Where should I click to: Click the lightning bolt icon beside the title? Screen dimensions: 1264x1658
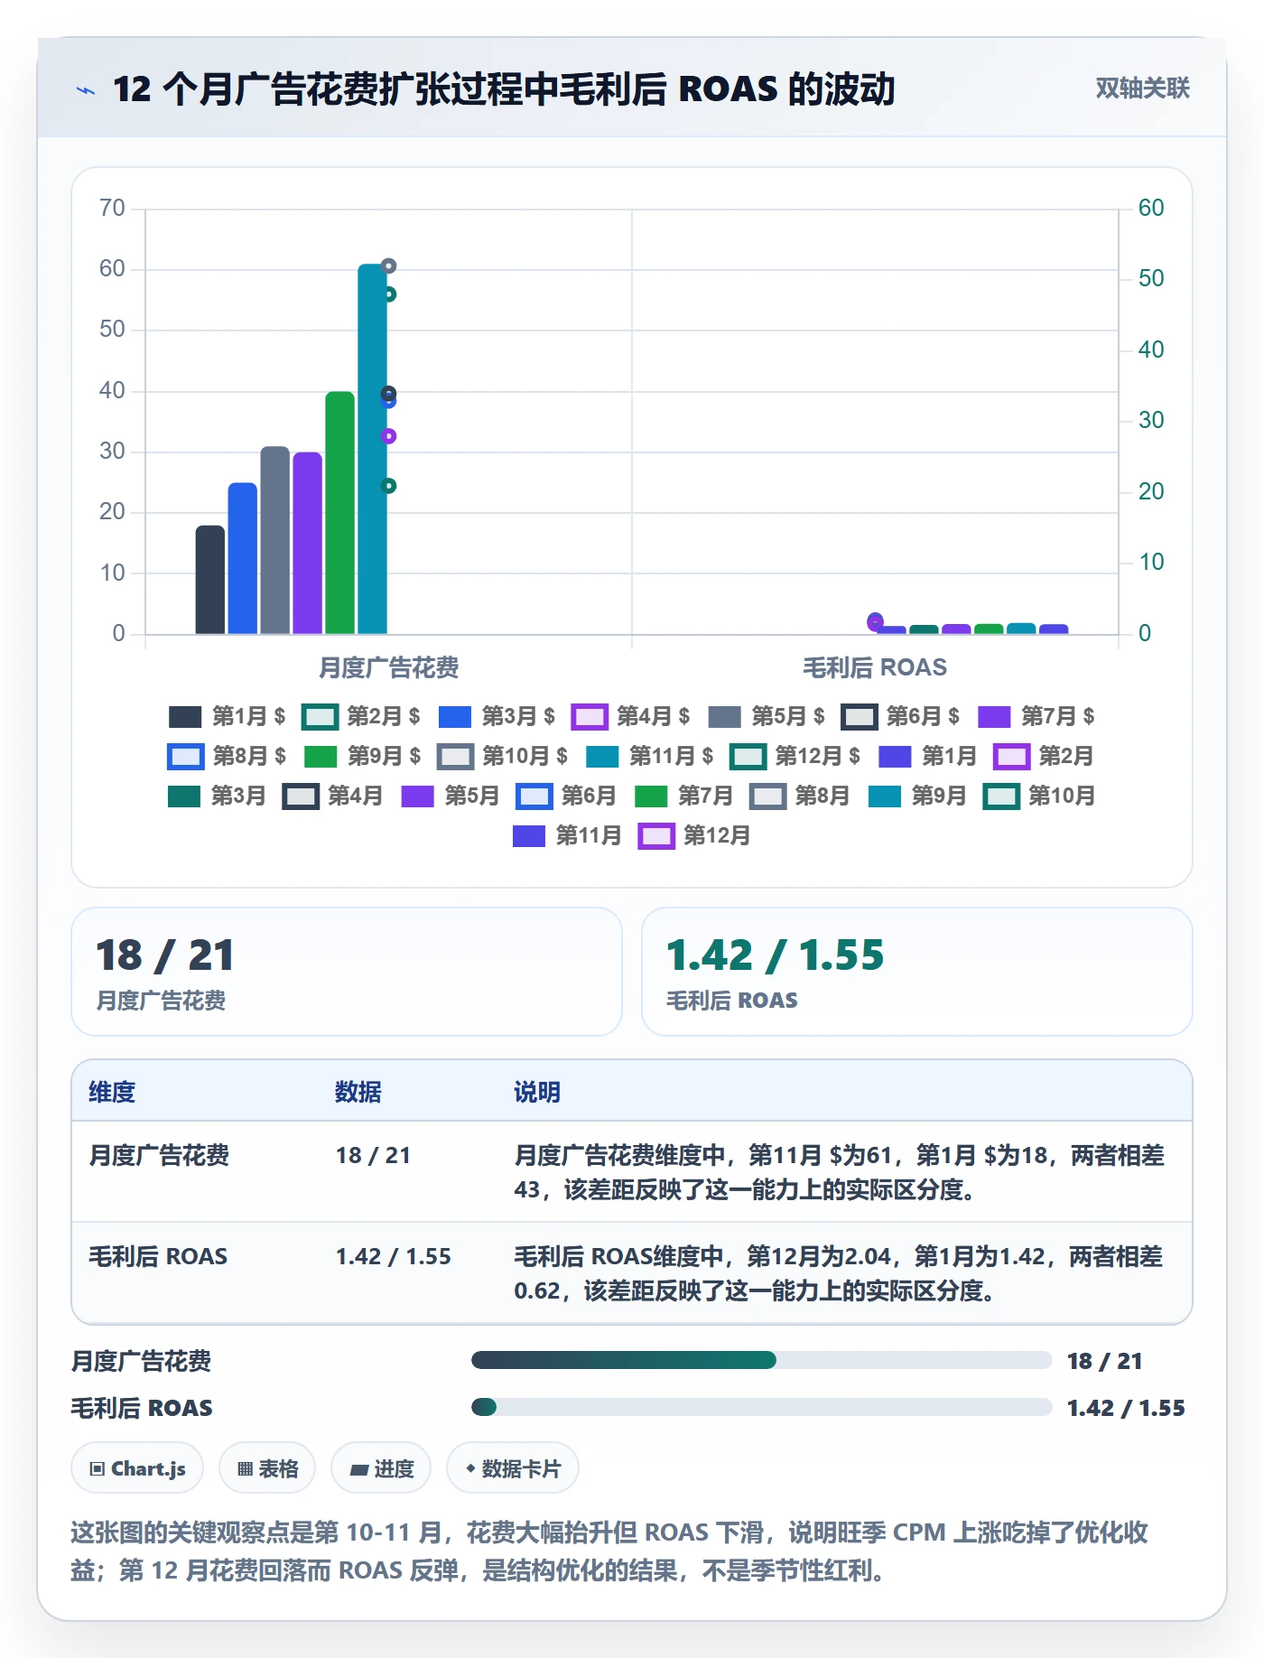pos(86,90)
